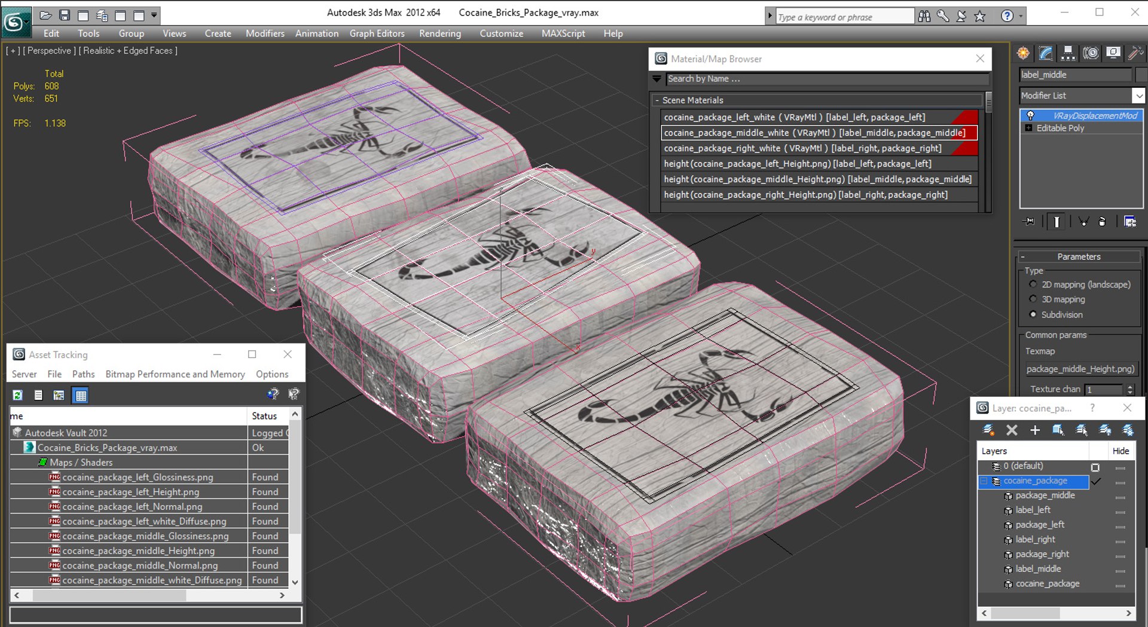Collapse the Parameters rollout

1079,256
